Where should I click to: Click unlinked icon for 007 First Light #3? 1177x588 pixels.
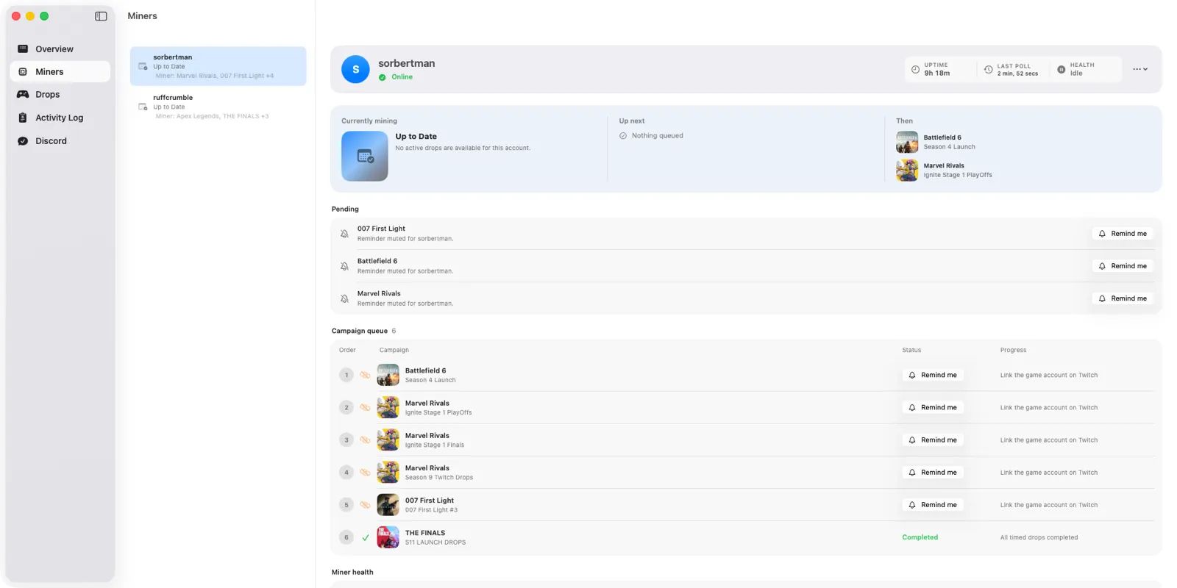[x=365, y=505]
